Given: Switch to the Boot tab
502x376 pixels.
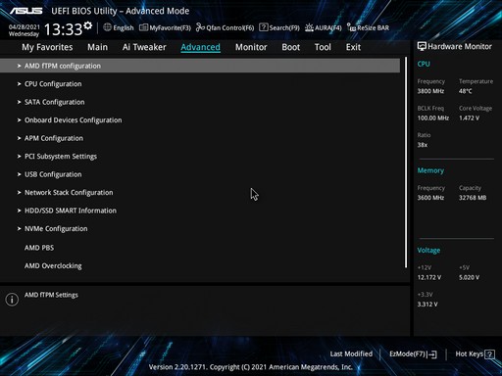Looking at the screenshot, I should [x=291, y=47].
